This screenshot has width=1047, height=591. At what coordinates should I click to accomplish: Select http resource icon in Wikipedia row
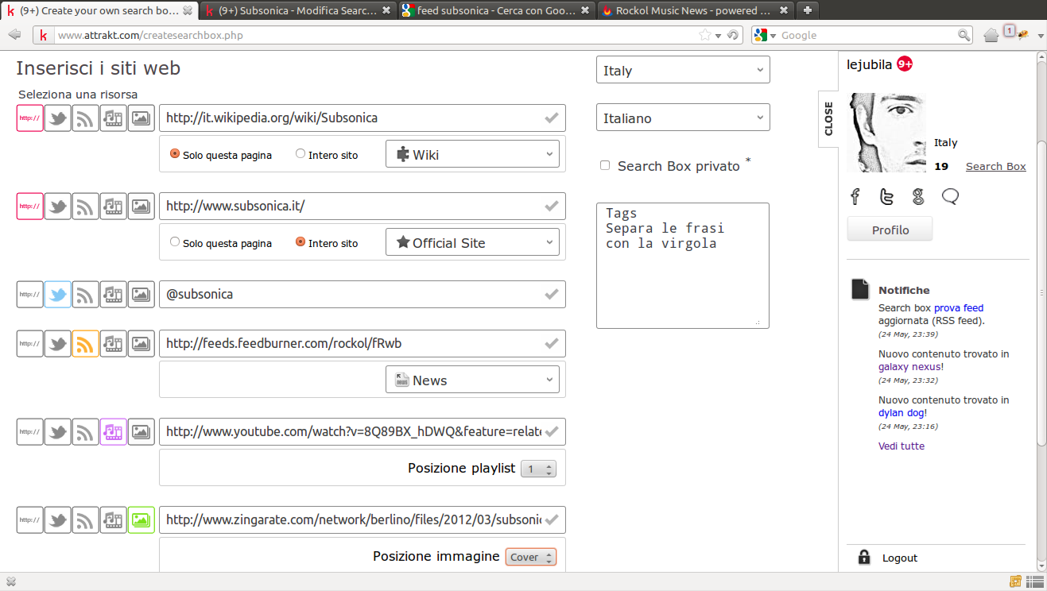click(30, 118)
